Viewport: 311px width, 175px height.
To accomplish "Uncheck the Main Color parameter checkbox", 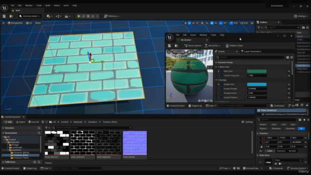I will click(x=222, y=71).
